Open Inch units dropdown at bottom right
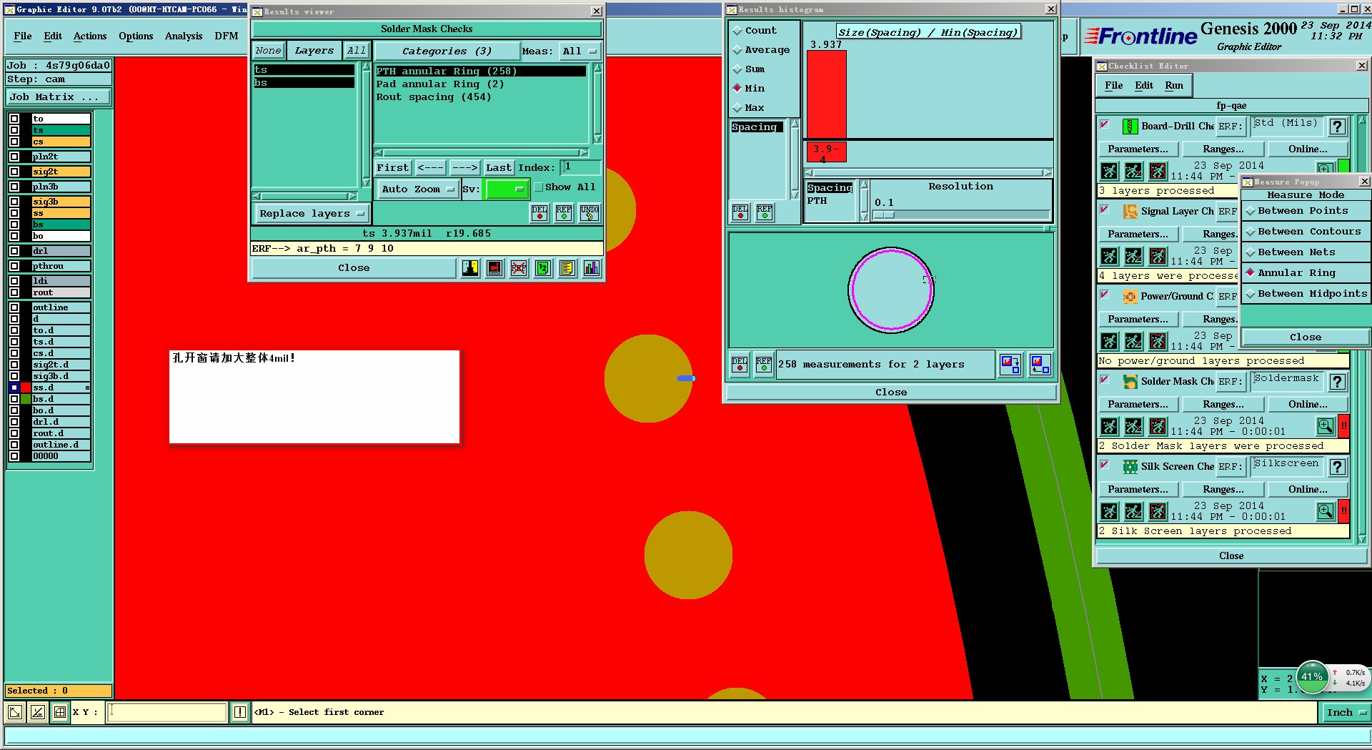Viewport: 1372px width, 750px height. pos(1346,712)
